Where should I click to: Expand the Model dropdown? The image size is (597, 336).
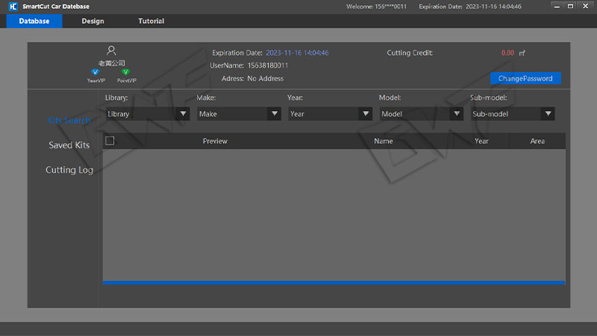(x=421, y=114)
